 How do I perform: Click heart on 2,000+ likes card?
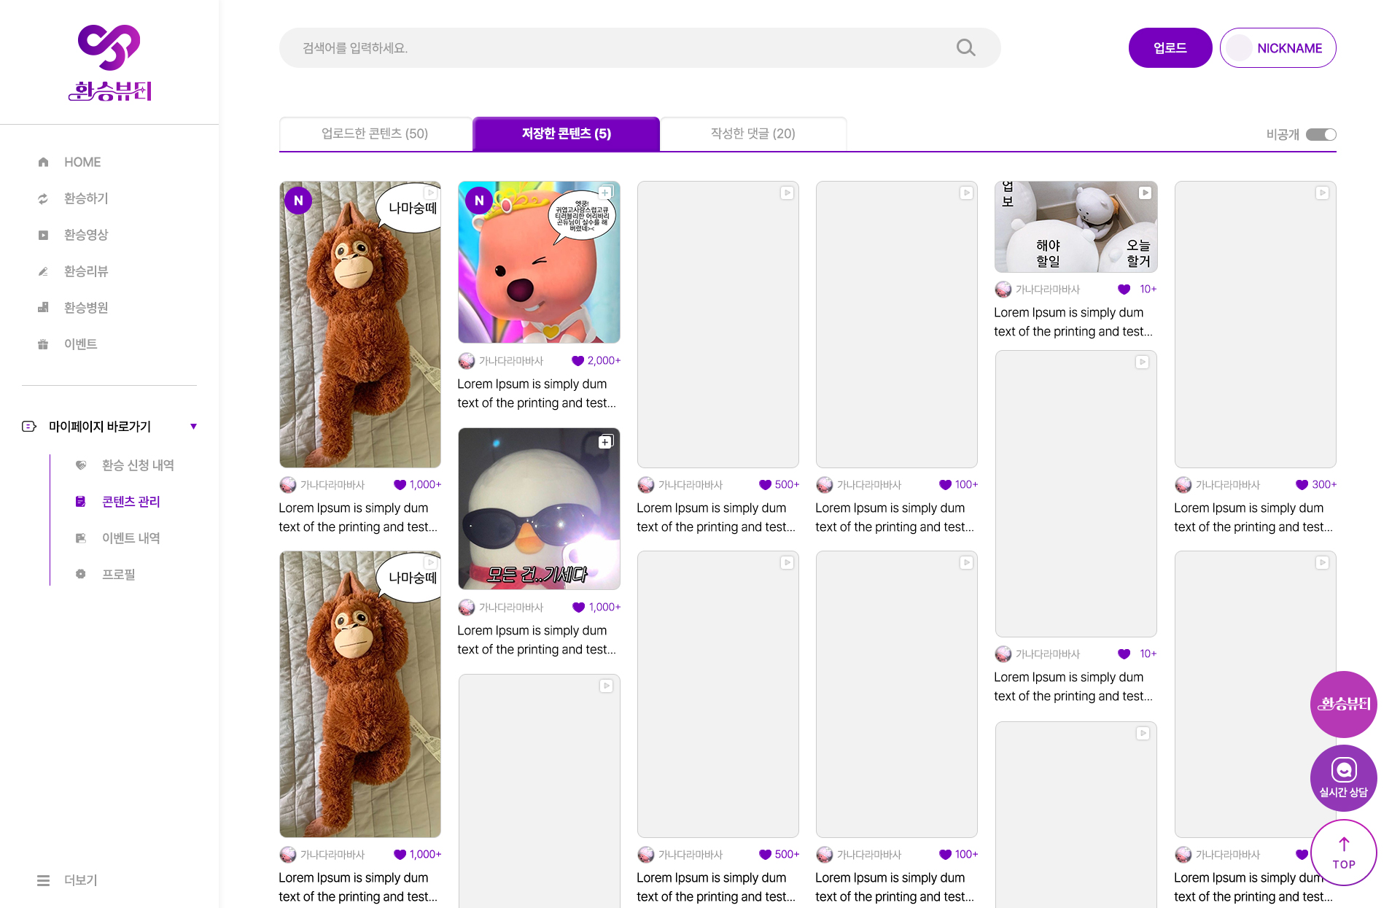point(577,360)
